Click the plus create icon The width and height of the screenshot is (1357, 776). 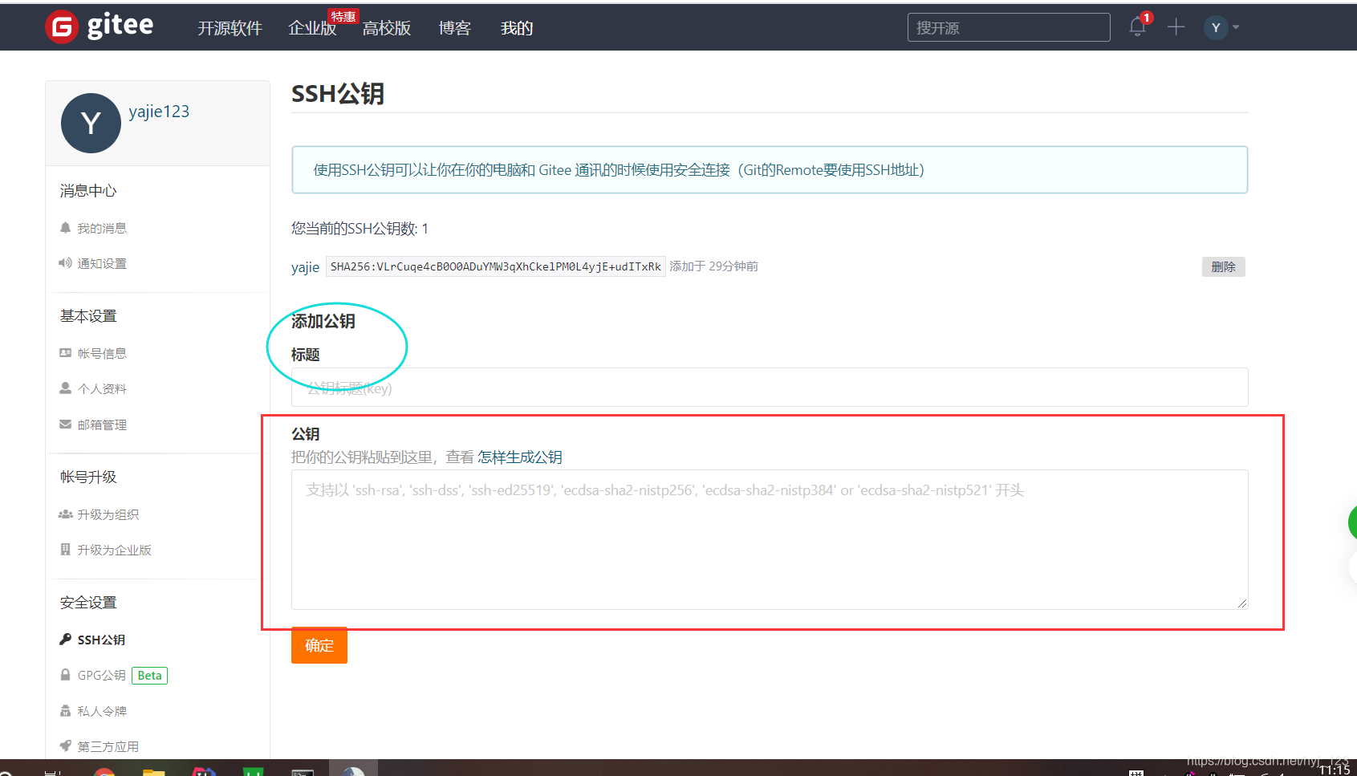pos(1176,27)
